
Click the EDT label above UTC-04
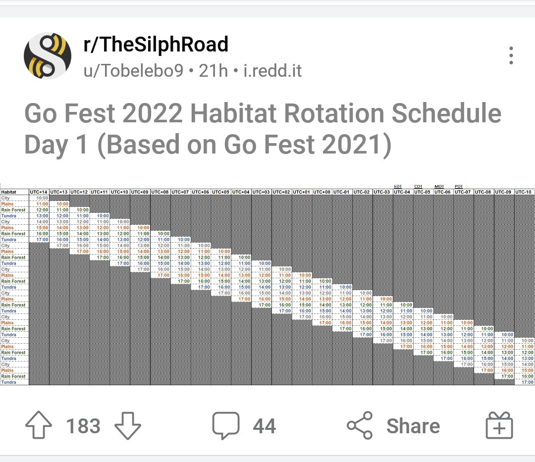(398, 186)
